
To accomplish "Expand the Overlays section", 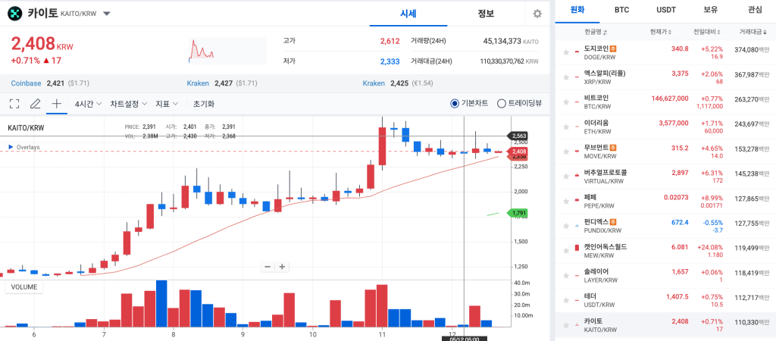I will click(25, 147).
